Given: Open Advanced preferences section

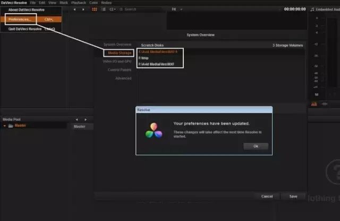Looking at the screenshot, I should click(123, 78).
